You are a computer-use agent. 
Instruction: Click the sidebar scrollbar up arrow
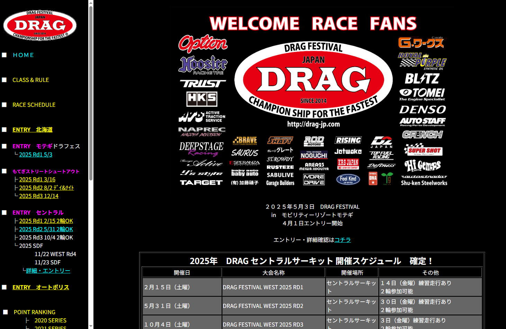coord(91,2)
